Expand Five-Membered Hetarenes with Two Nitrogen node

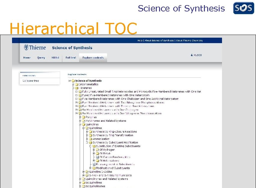pos(76,102)
